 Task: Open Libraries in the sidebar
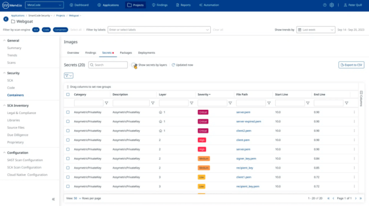click(x=13, y=120)
